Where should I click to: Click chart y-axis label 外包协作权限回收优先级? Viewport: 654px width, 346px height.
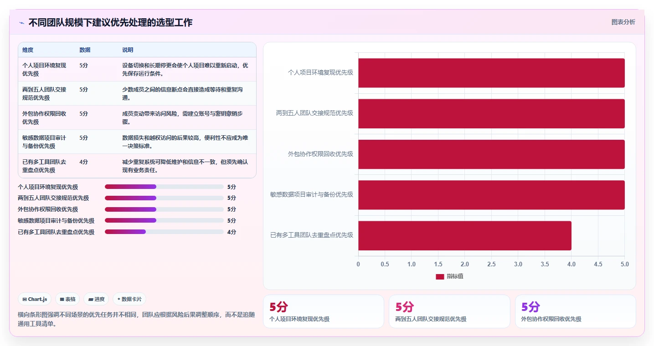pos(320,154)
